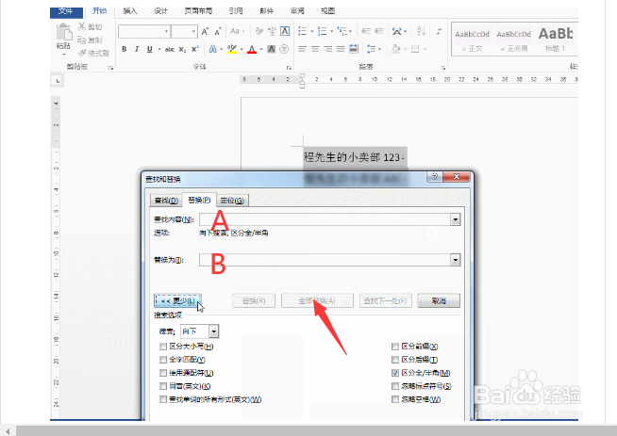Click the Shrink Font icon

point(218,31)
